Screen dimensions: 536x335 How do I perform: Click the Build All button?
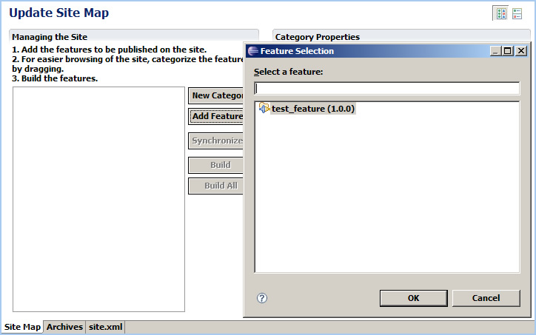pos(215,186)
